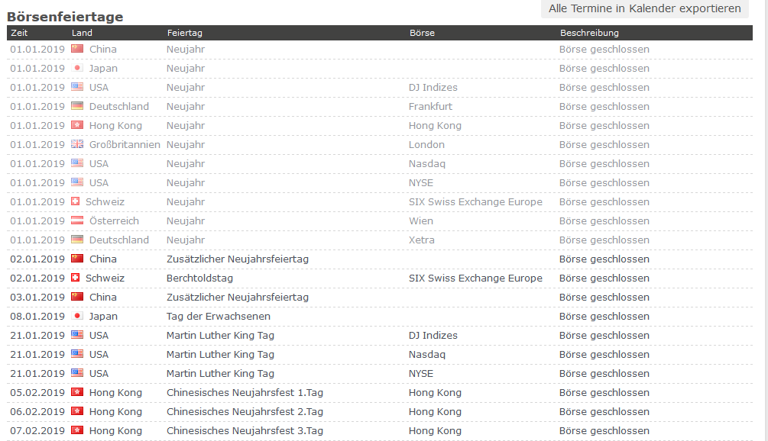This screenshot has height=441, width=768.
Task: Click the Land column header
Action: [x=82, y=33]
